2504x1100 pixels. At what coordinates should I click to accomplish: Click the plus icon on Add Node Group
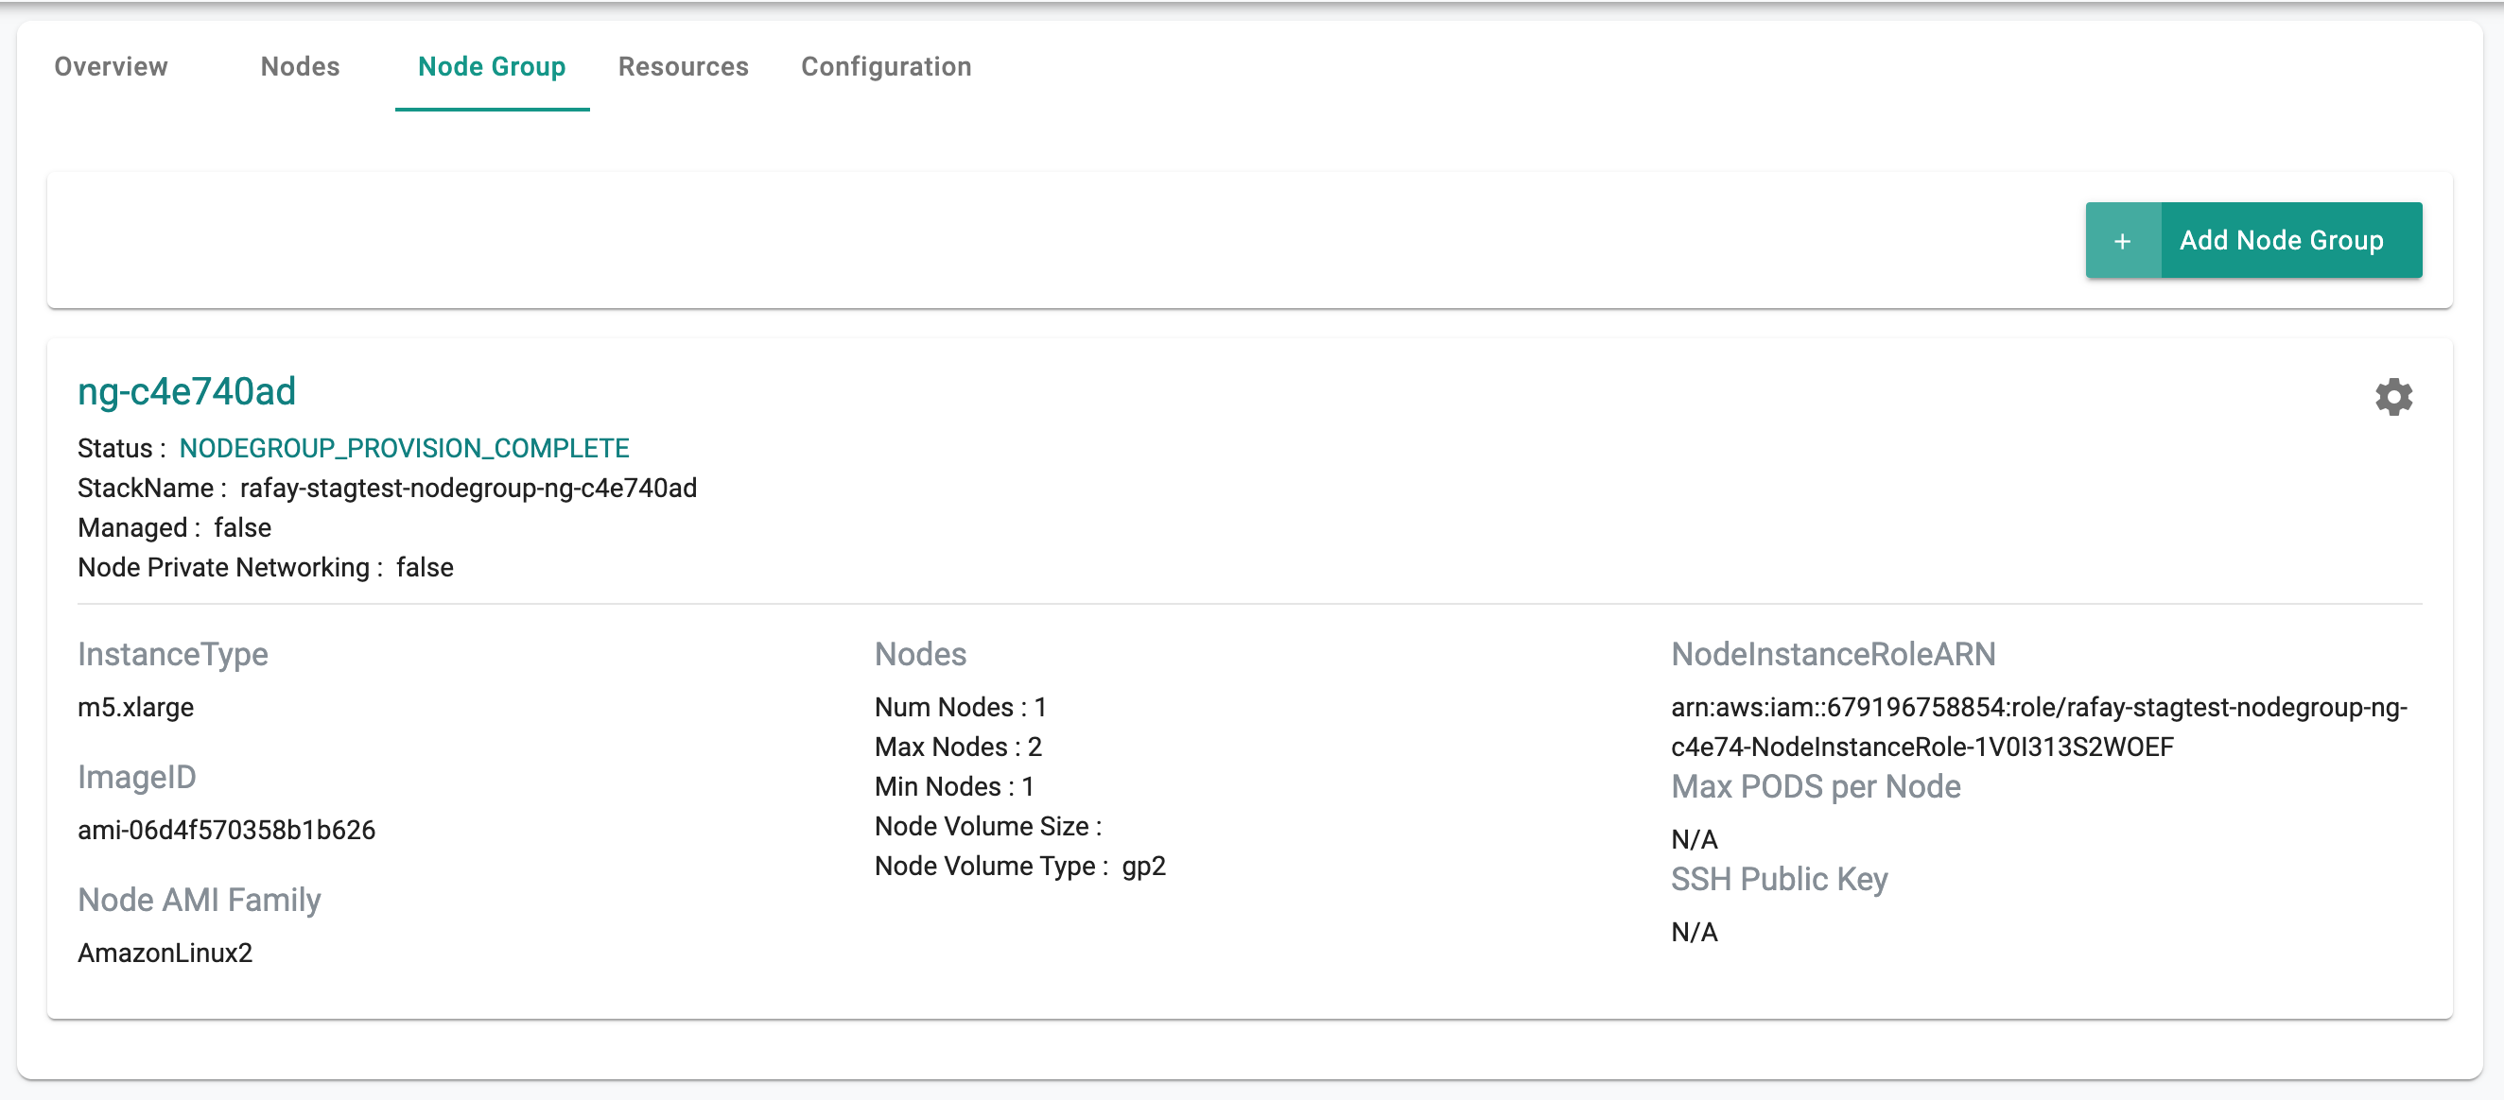2123,240
